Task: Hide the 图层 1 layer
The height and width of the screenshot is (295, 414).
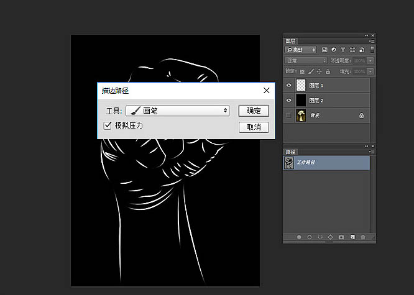Action: pos(288,85)
